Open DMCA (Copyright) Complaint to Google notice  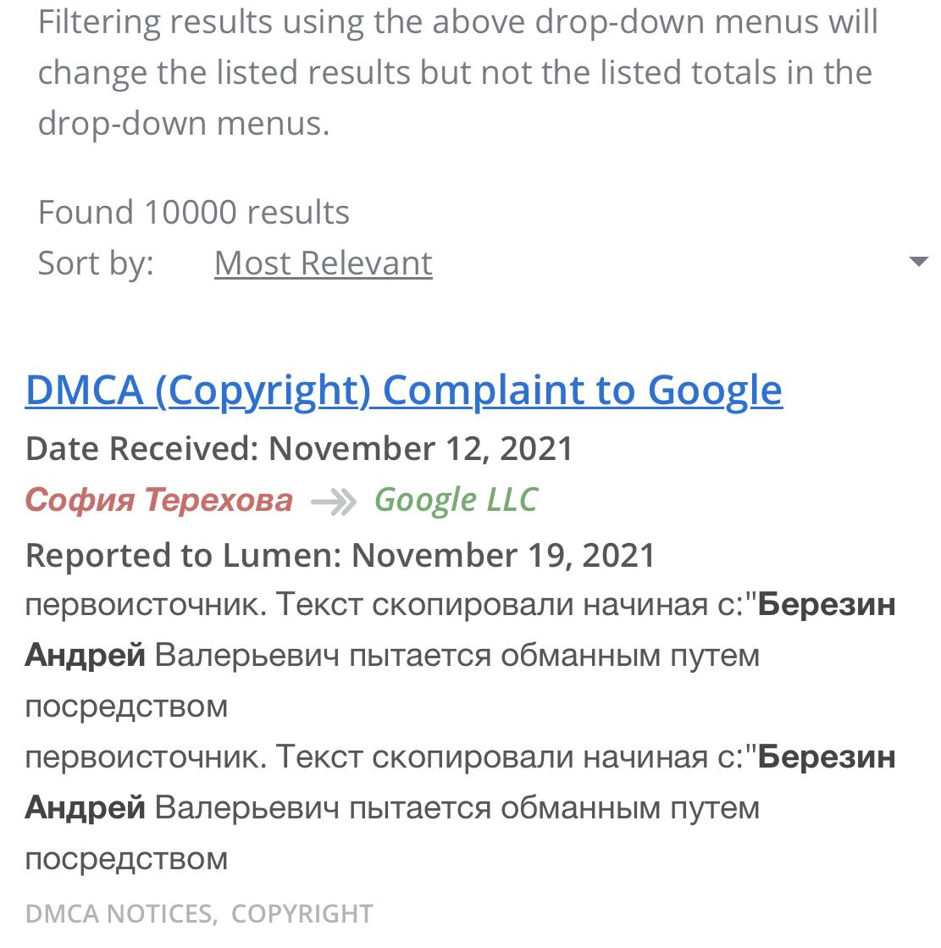click(x=403, y=391)
